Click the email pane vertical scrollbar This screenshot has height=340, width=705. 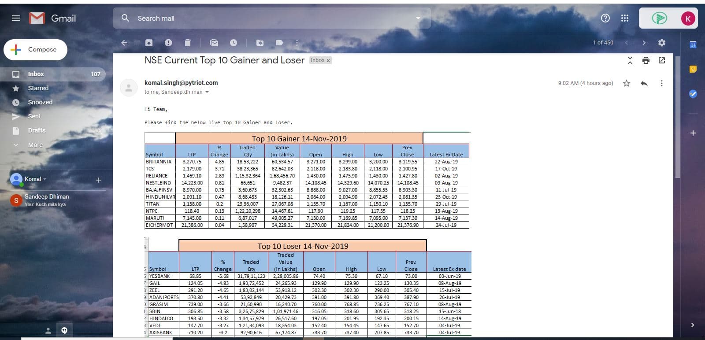[677, 117]
